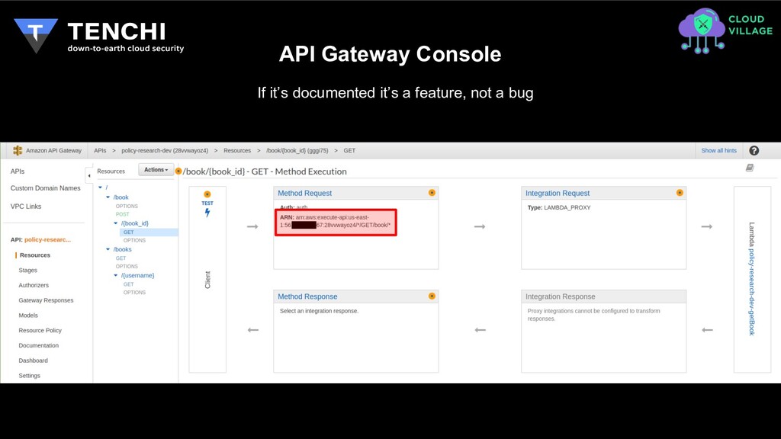The image size is (781, 439).
Task: Select OPTIONS method under /{book_id}
Action: point(134,240)
